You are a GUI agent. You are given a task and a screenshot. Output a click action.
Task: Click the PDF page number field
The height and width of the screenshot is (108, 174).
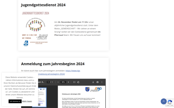[x=48, y=82]
